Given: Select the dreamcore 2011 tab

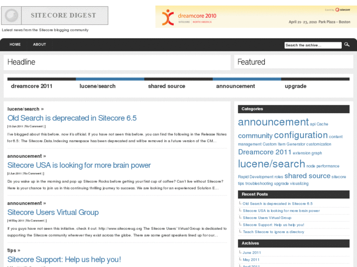Looking at the screenshot, I should (31, 86).
